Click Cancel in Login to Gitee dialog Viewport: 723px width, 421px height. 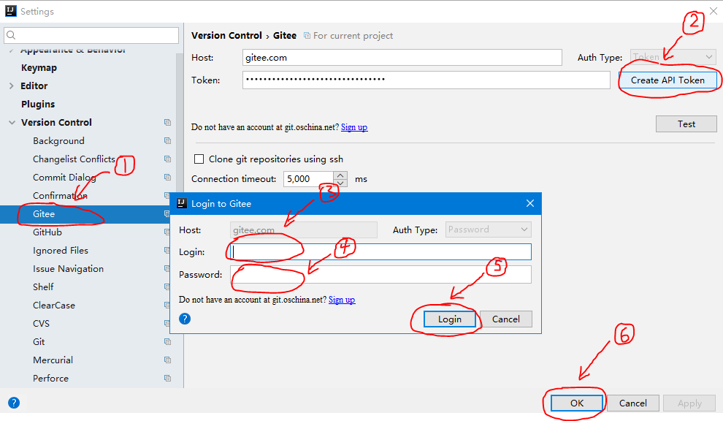tap(506, 319)
